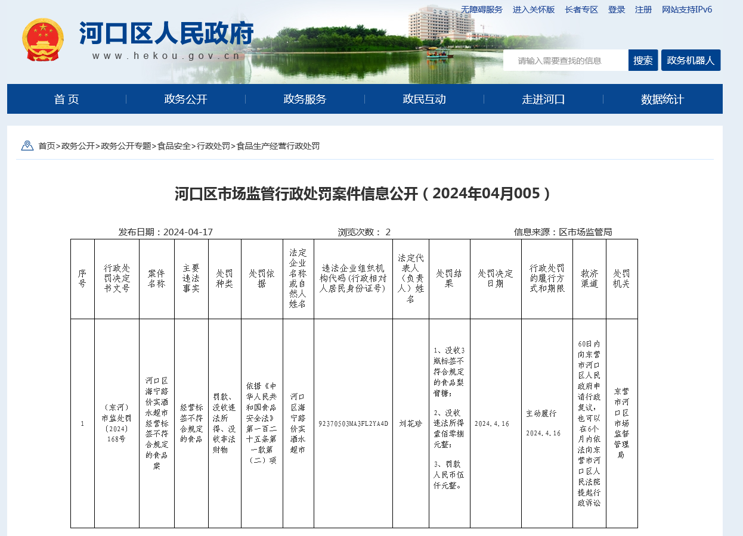Click 政务公开 in the breadcrumb

pos(78,146)
